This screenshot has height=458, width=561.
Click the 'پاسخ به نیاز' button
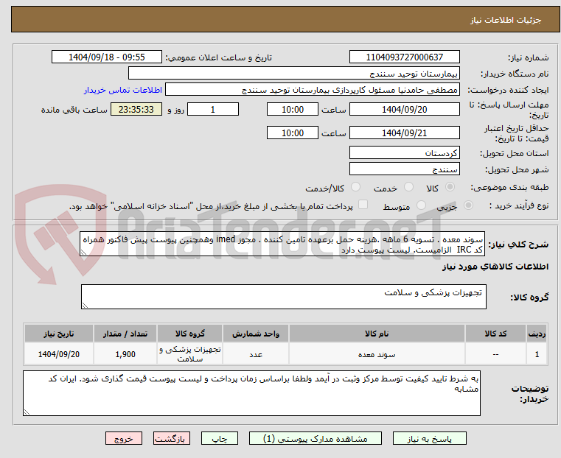[429, 438]
